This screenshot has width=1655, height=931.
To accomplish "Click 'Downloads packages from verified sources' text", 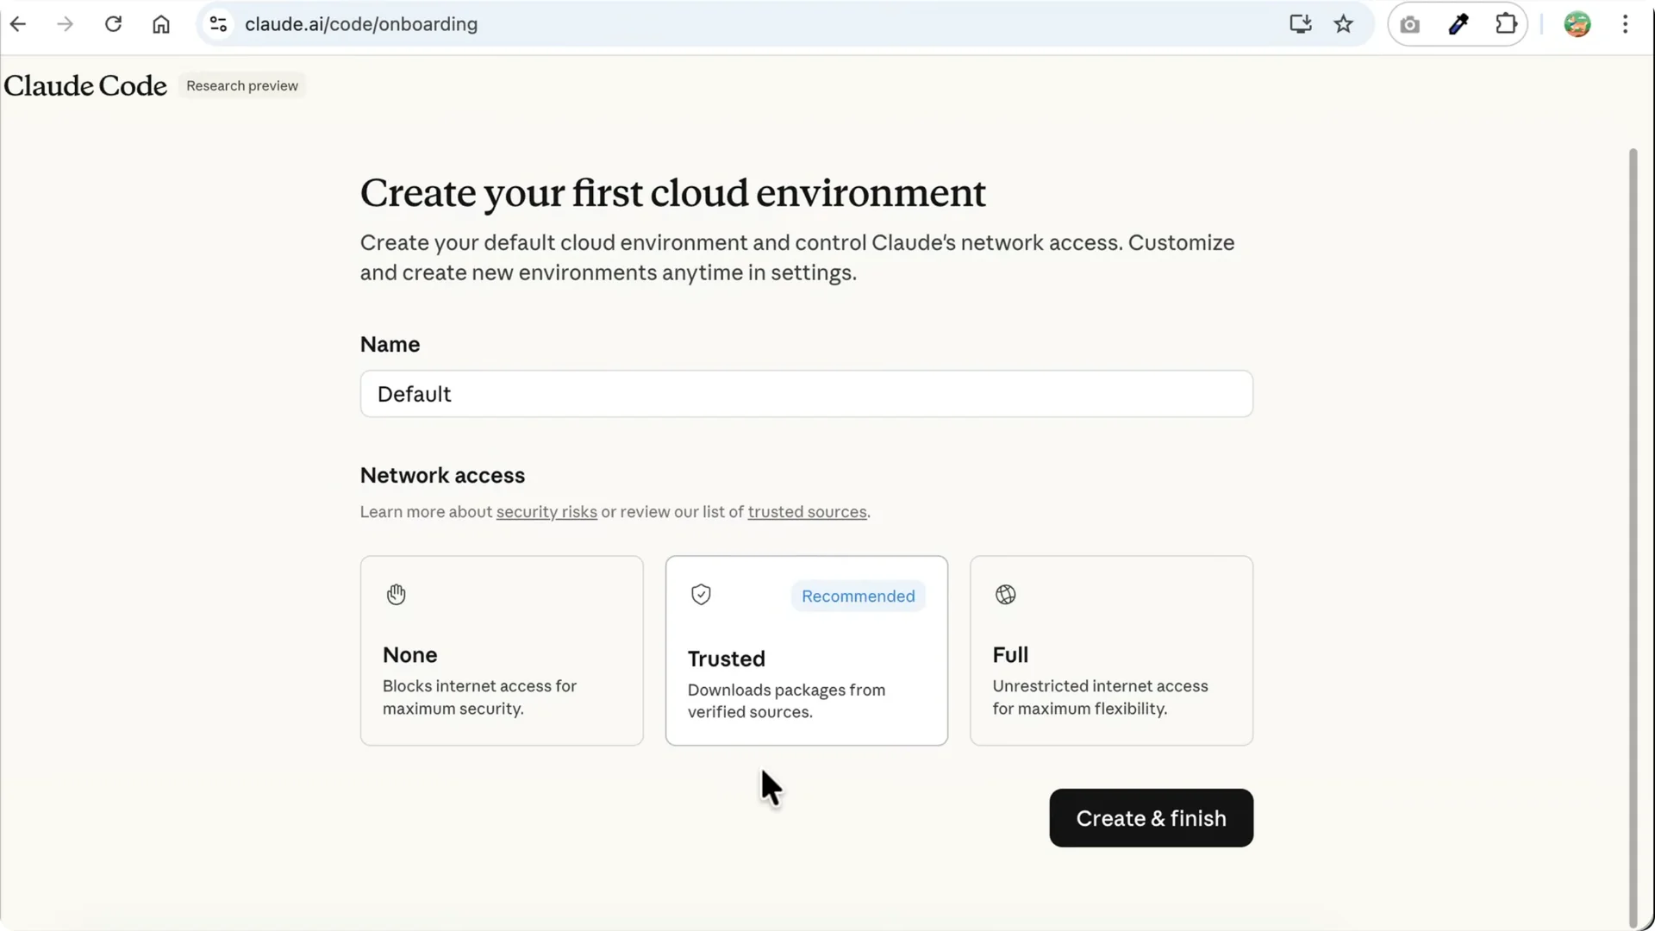I will coord(786,701).
